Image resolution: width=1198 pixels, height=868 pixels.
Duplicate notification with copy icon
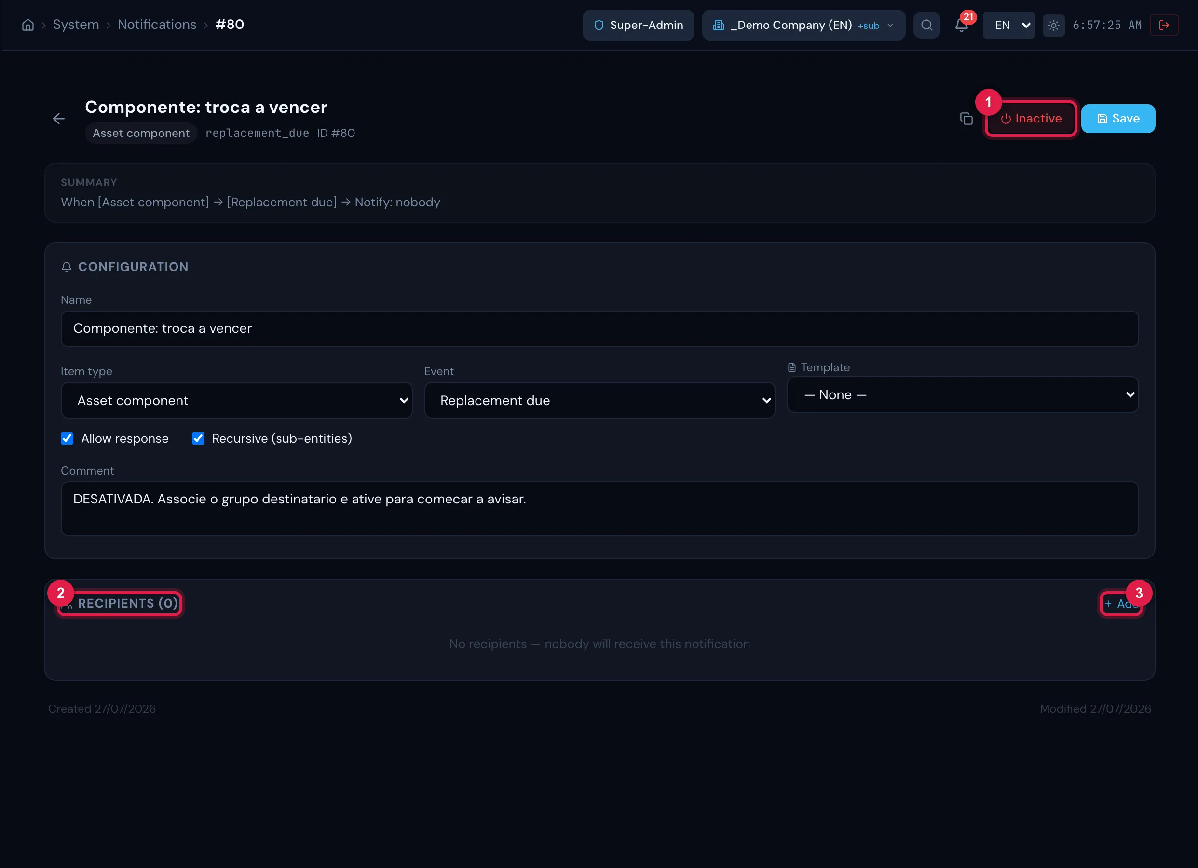[966, 119]
